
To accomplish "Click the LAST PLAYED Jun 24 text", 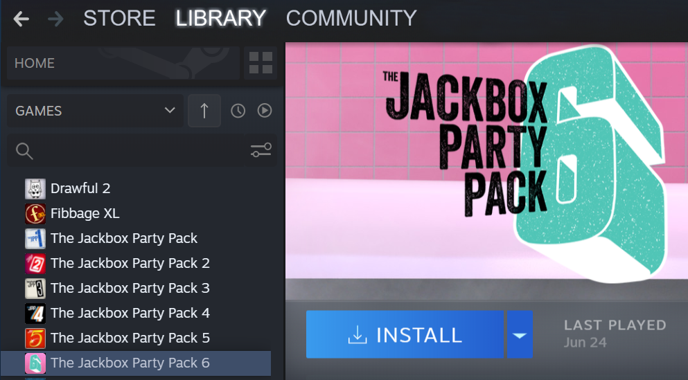I will tap(615, 334).
